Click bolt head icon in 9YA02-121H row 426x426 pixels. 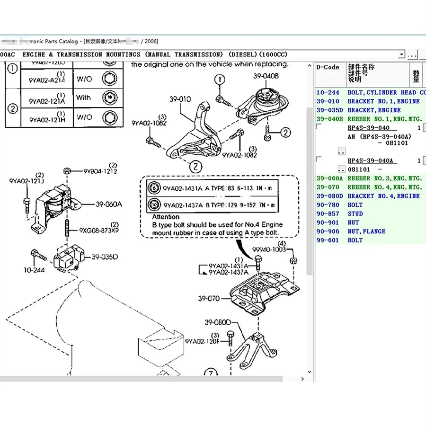click(110, 118)
